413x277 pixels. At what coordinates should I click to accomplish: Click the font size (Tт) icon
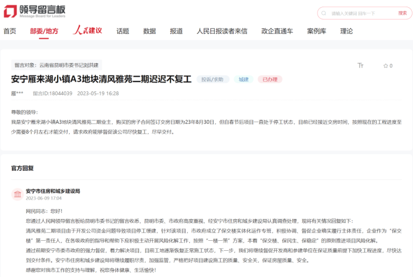[361, 66]
